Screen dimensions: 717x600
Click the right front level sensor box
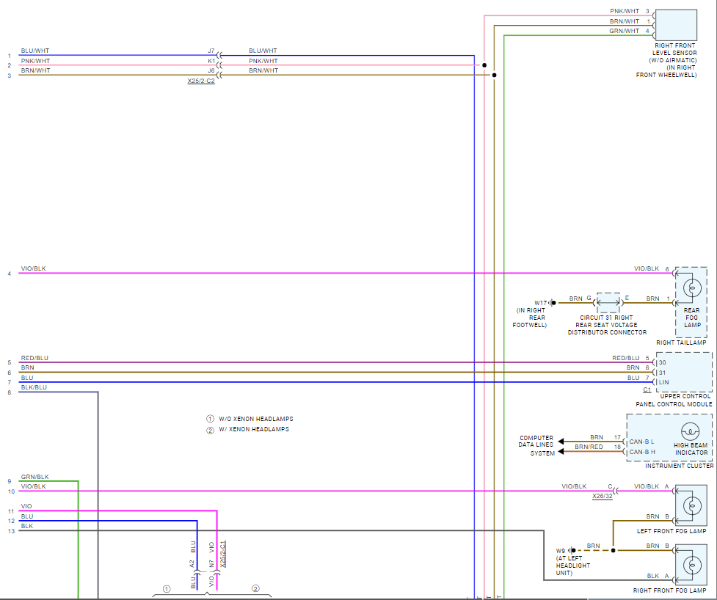coord(675,25)
